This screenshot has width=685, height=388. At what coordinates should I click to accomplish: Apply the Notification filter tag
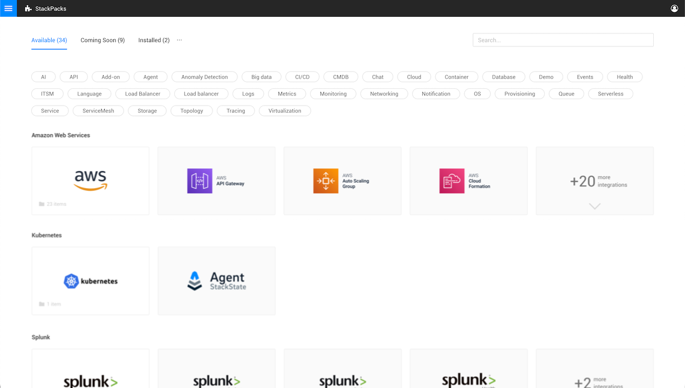436,94
